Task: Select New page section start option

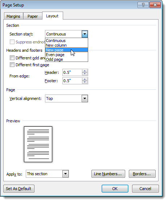Action: point(66,50)
